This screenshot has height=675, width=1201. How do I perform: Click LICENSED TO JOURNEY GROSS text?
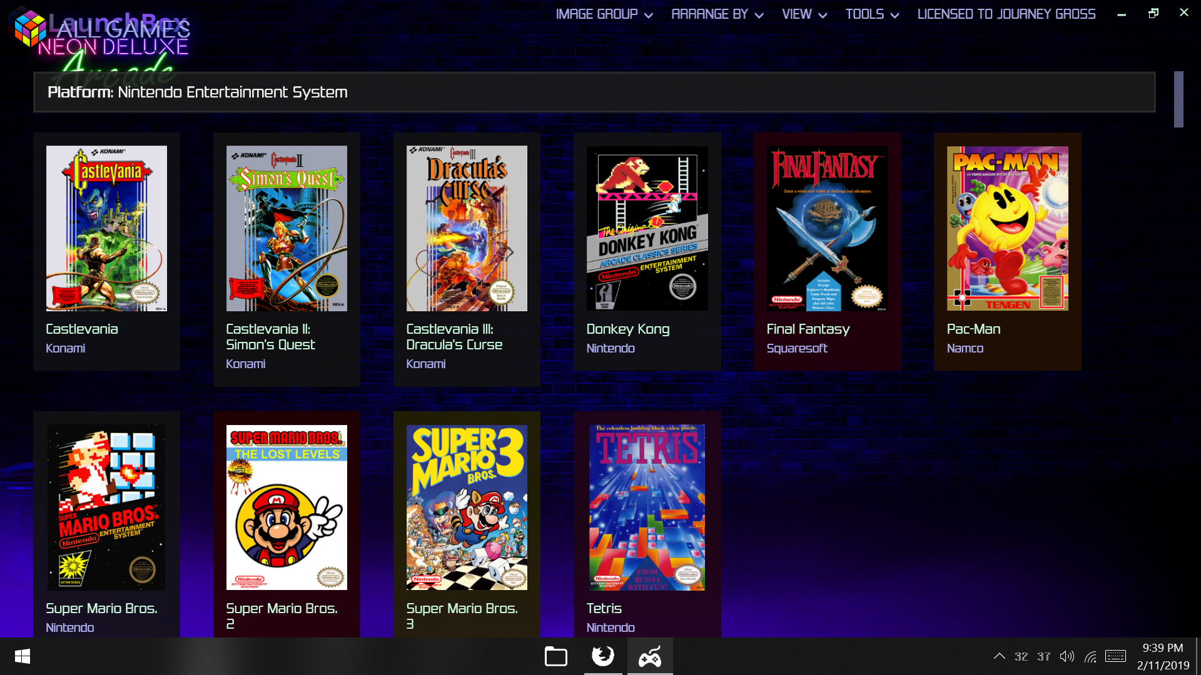point(1006,14)
